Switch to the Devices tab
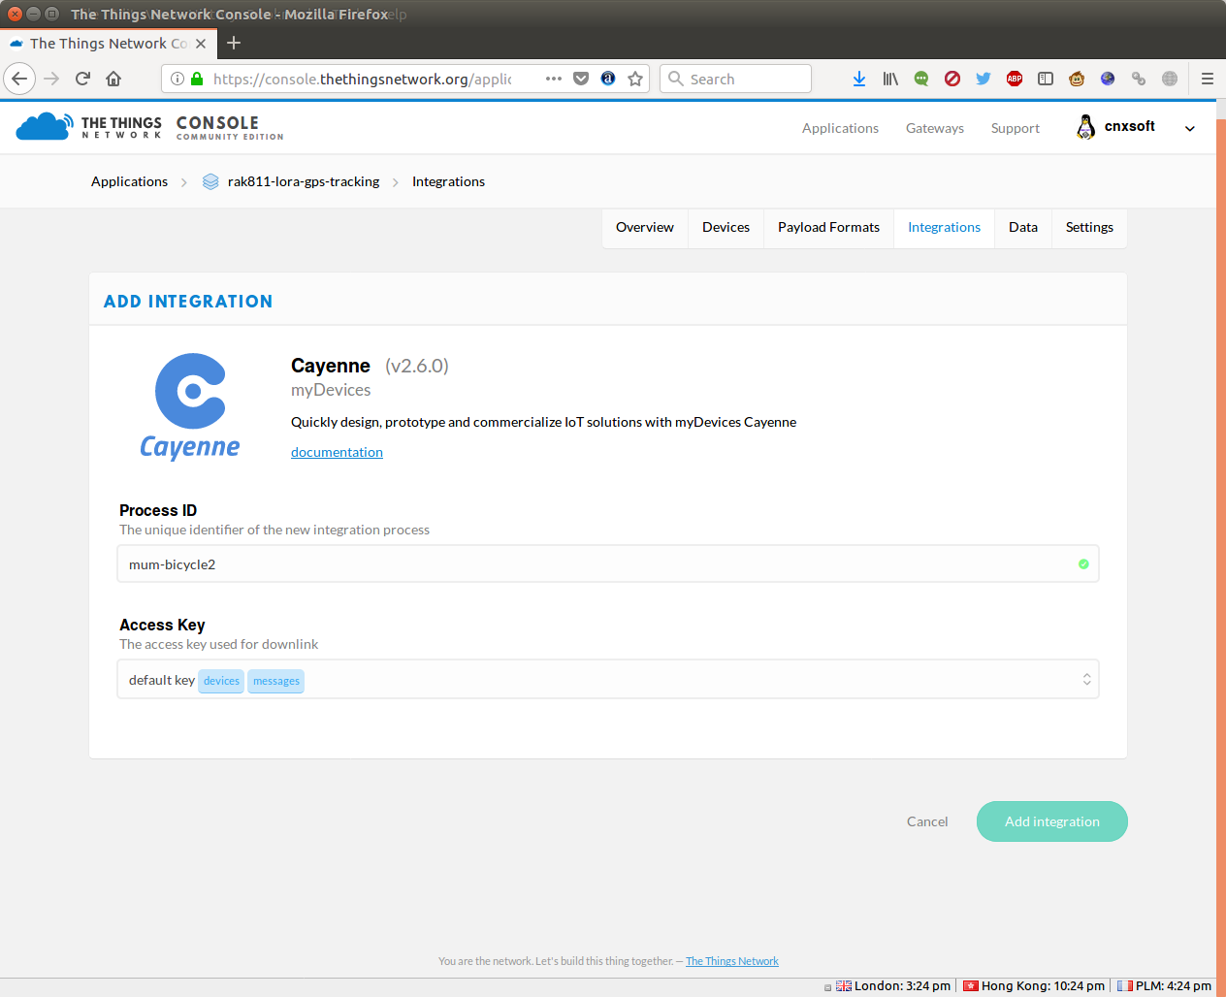 click(726, 228)
